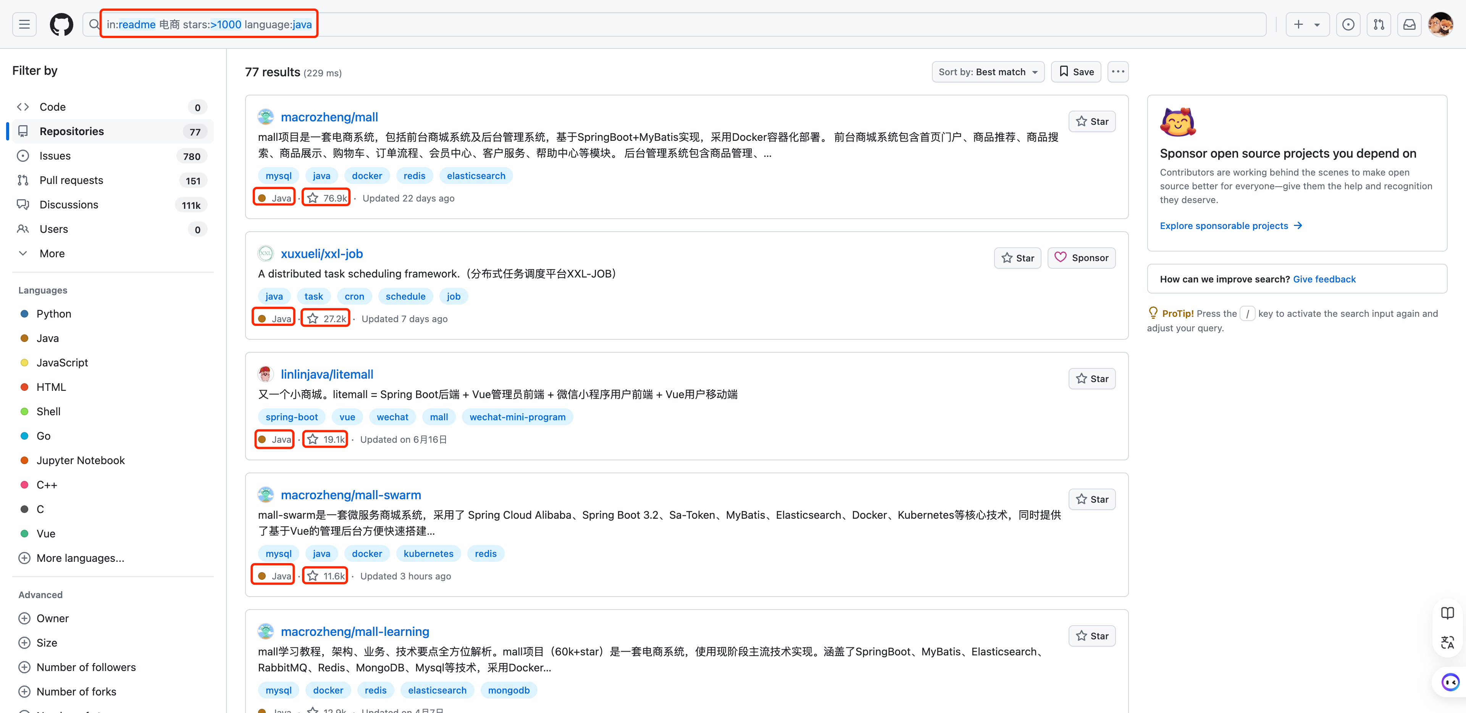Star the xuxueli/xxl-job repository
The height and width of the screenshot is (713, 1466).
(x=1017, y=258)
